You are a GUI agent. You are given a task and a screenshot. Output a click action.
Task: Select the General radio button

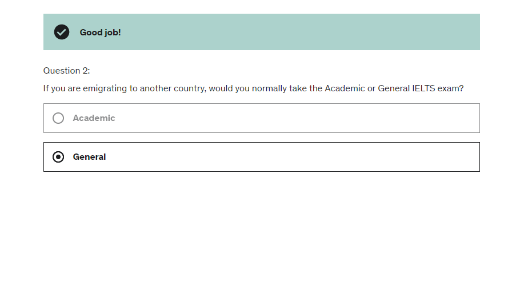click(58, 157)
